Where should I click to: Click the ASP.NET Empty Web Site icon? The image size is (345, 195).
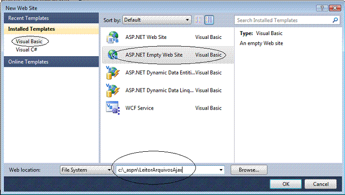click(112, 55)
